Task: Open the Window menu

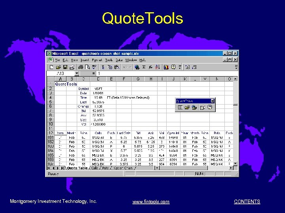Action: 131,60
